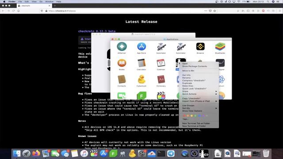Select App Store icon in Applications window
Image resolution: width=283 pixels, height=159 pixels.
click(x=141, y=46)
